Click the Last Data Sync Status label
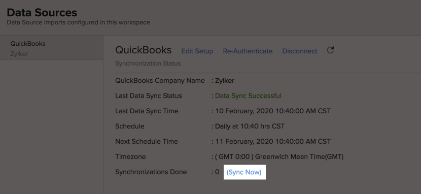Image resolution: width=421 pixels, height=194 pixels. pos(149,95)
